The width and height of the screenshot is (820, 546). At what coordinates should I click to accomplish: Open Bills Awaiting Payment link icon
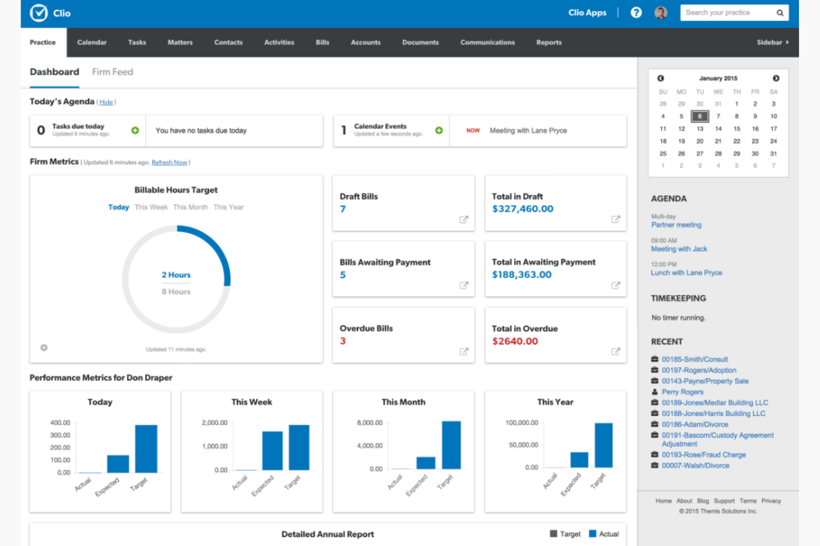pos(464,285)
